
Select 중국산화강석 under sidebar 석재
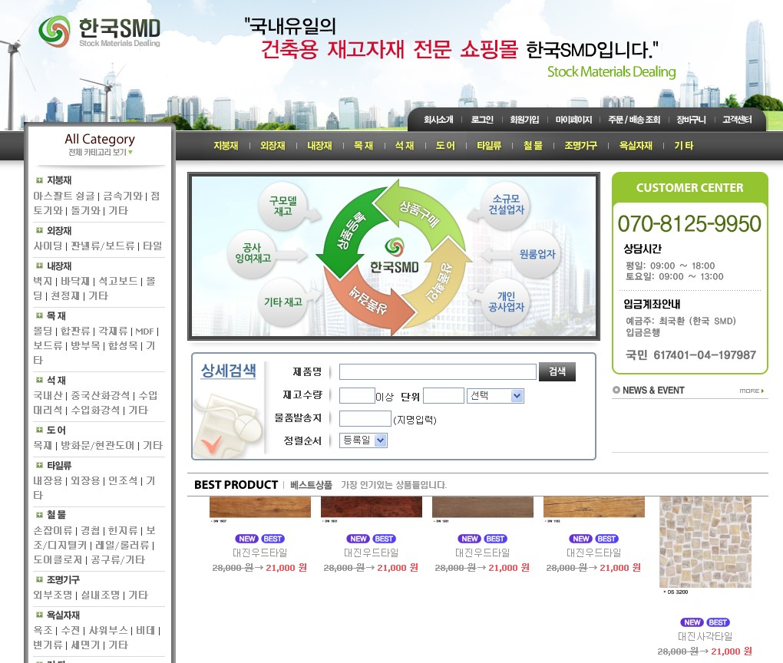[101, 396]
